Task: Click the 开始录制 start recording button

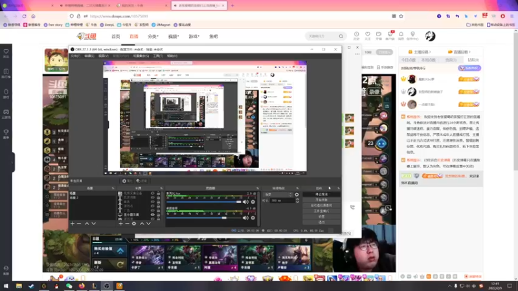Action: click(x=321, y=200)
